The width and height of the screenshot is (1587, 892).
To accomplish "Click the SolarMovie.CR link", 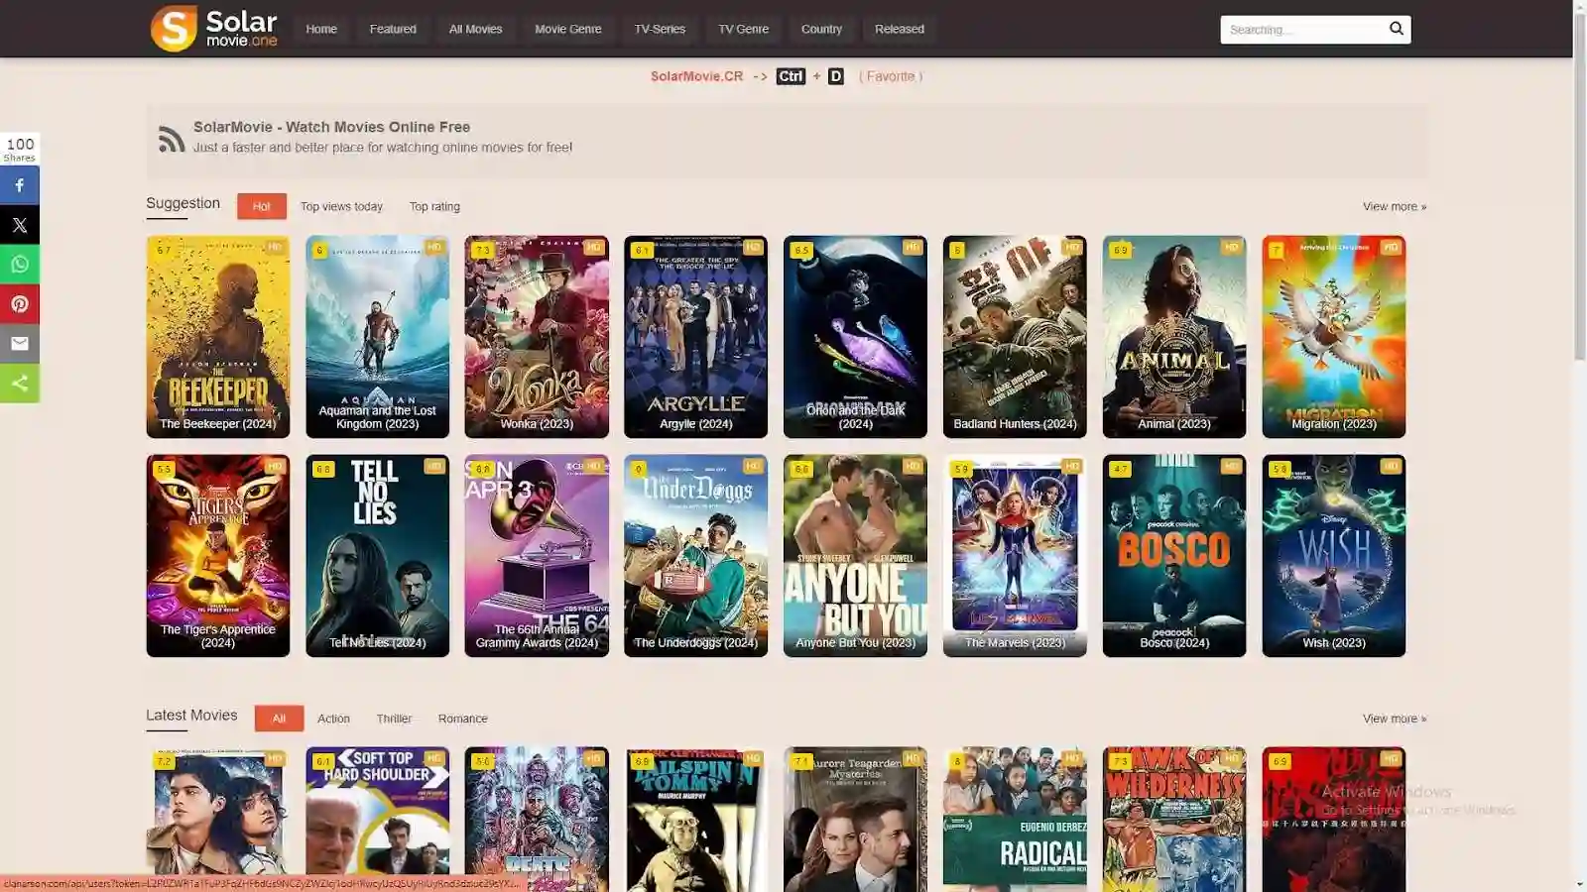I will 696,76.
